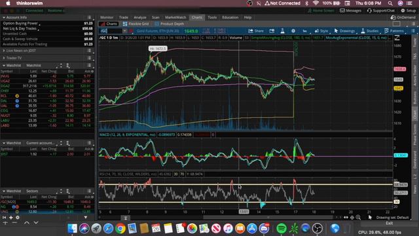The width and height of the screenshot is (419, 236).
Task: Open the OnDemand feature
Action: [403, 18]
